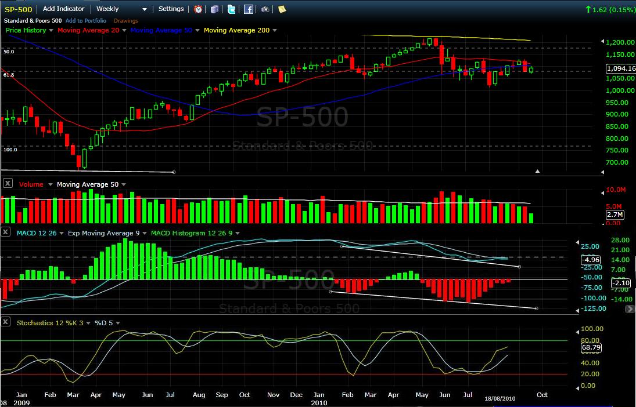Select the MACD trendline start handle near February
Image resolution: width=636 pixels, height=407 pixels.
point(342,246)
